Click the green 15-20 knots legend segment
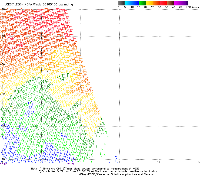Screen dimensions: 200x176 click(142, 3)
